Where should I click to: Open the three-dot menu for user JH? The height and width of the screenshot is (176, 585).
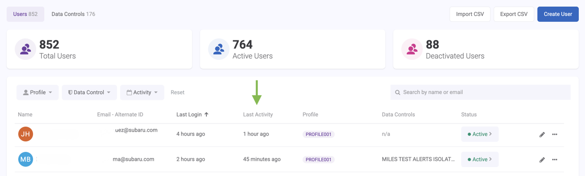pos(555,135)
